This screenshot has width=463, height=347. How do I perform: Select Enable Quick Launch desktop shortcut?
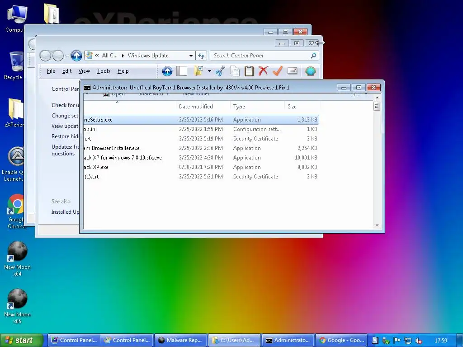[13, 164]
